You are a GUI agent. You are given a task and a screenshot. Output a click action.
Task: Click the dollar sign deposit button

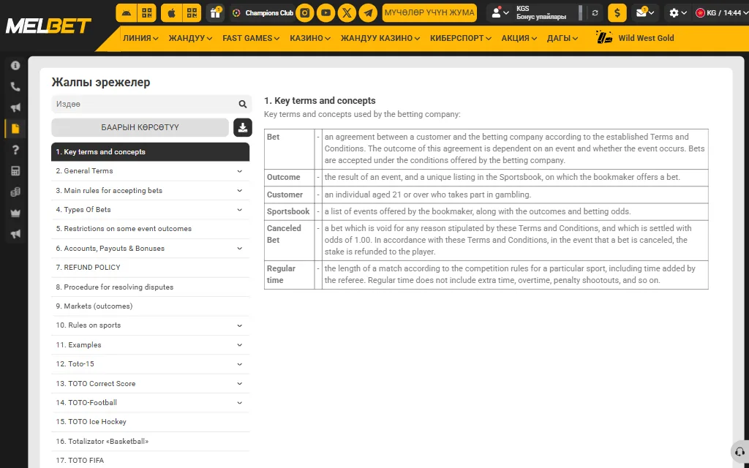point(617,13)
